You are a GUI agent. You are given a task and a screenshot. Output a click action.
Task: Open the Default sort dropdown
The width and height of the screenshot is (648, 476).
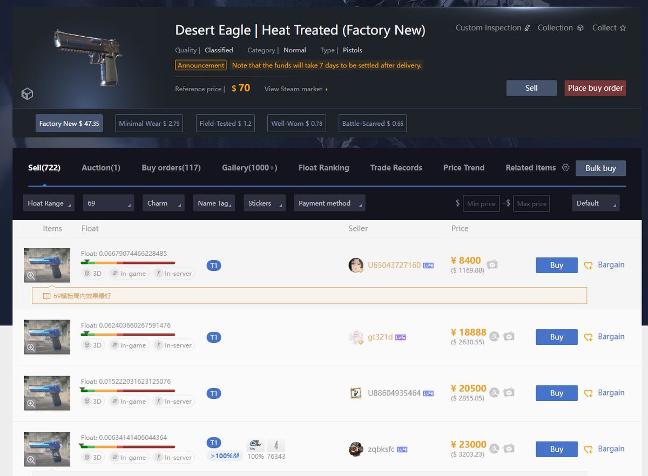[596, 203]
